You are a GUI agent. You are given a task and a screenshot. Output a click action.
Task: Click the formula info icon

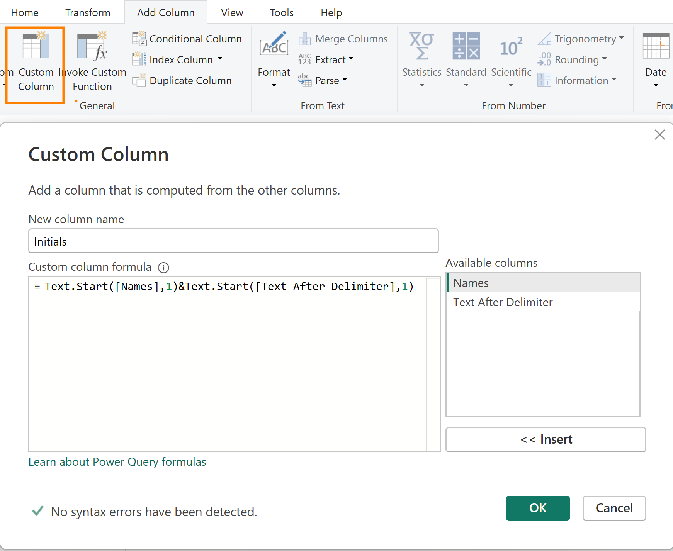[163, 267]
